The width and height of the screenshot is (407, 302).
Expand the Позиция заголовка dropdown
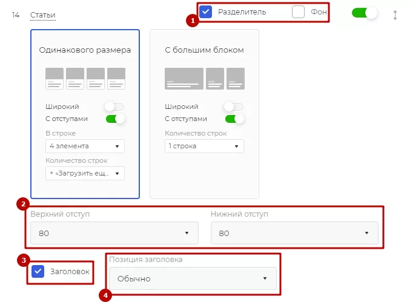[193, 278]
